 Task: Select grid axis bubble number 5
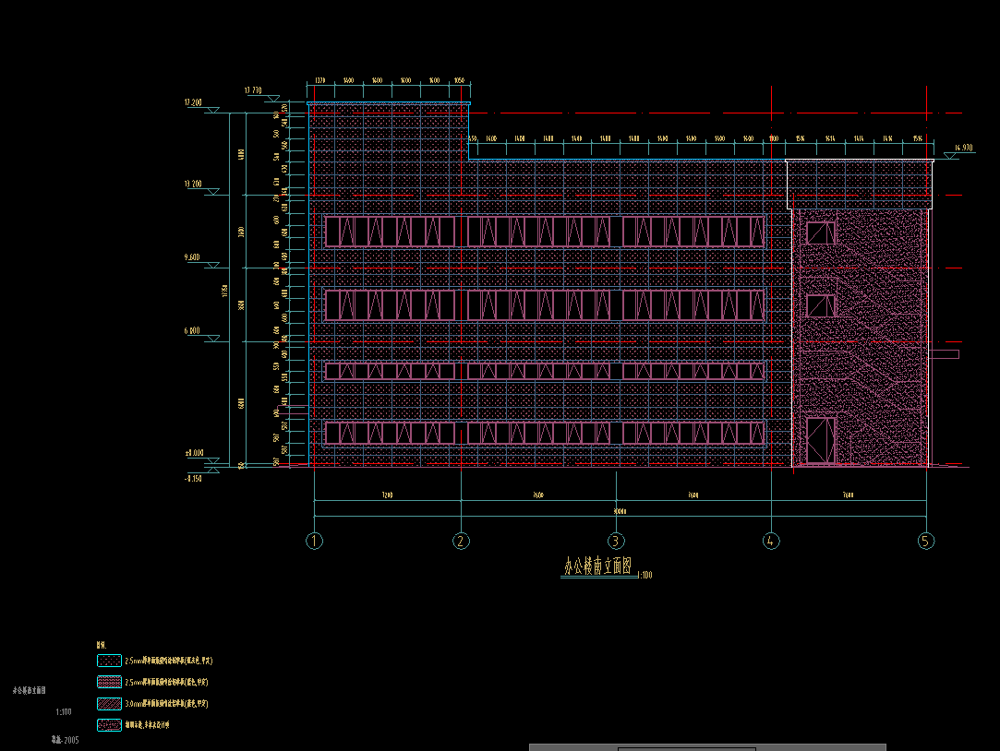pos(926,542)
